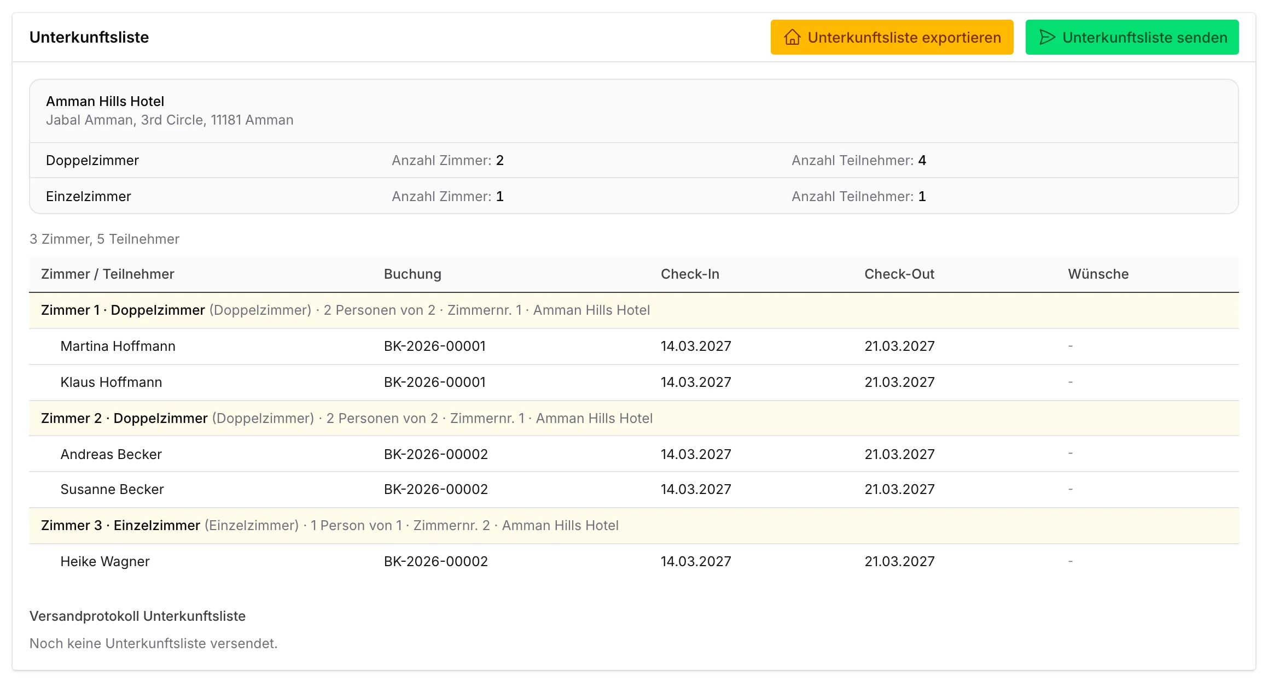Click the Zimmer / Teilnehmer column header
The image size is (1268, 682).
point(108,274)
